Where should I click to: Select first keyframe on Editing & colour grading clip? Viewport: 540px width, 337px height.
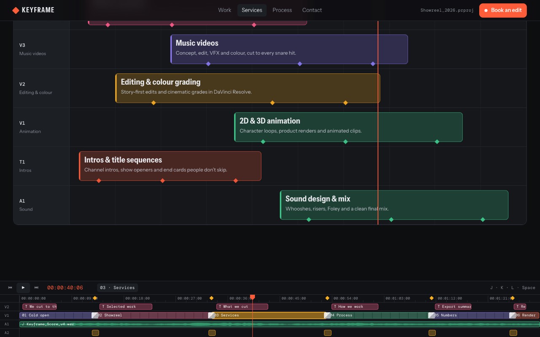pyautogui.click(x=154, y=103)
